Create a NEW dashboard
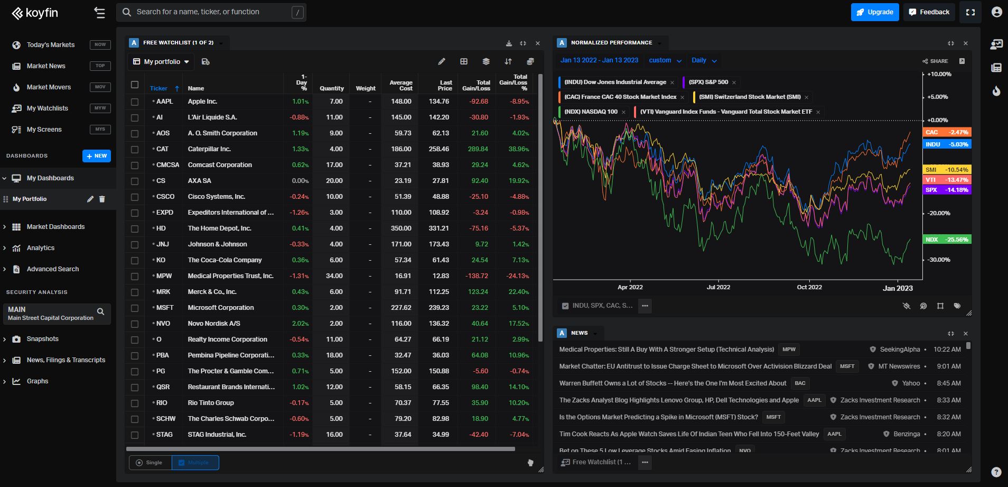Image resolution: width=1008 pixels, height=487 pixels. (x=97, y=156)
